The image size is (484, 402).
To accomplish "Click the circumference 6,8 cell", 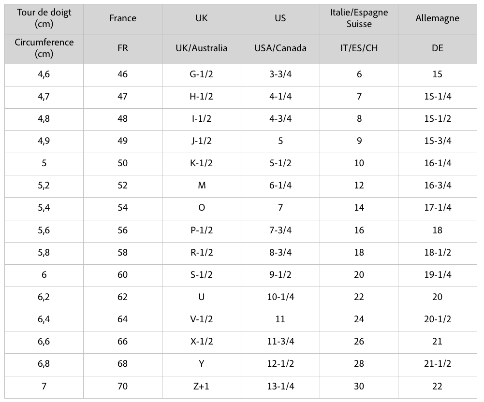I will [44, 363].
